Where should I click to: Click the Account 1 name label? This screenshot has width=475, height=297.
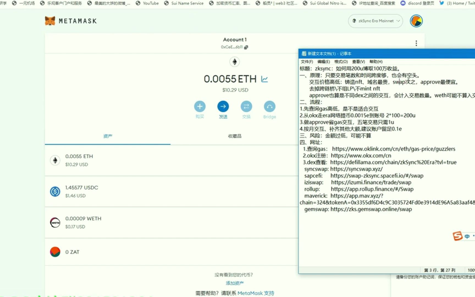(x=234, y=40)
